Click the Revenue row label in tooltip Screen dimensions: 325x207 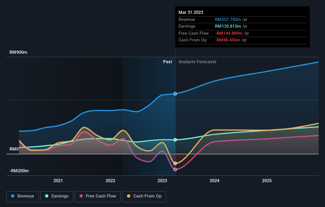coord(187,19)
